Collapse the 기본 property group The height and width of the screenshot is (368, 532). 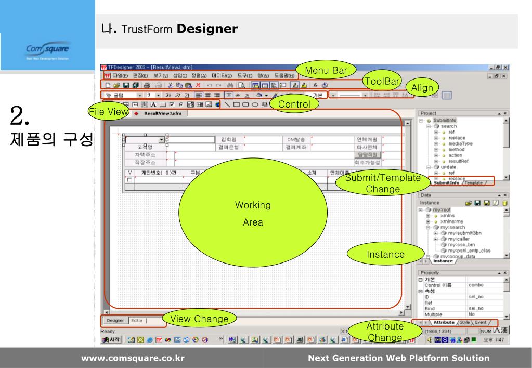tap(420, 280)
